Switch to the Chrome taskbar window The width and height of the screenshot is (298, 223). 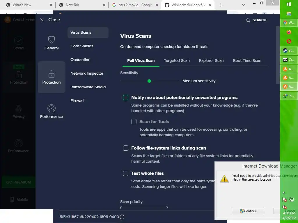pos(289,23)
